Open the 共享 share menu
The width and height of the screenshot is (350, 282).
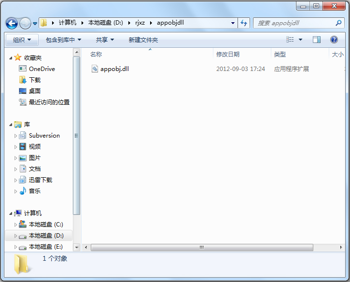coord(105,40)
